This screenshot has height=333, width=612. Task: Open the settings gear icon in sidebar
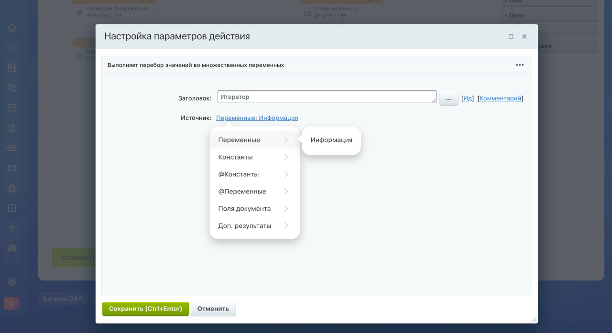point(12,282)
